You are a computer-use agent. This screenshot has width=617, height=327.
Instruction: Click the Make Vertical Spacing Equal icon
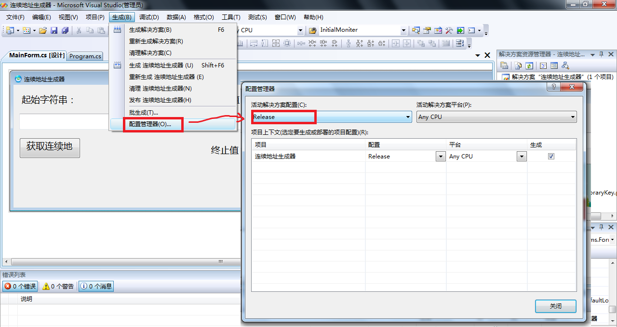tap(349, 43)
